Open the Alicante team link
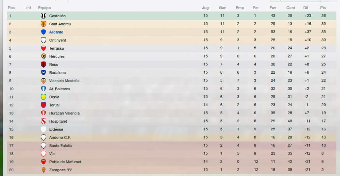Screen dimensions: 340x176 (x=56, y=32)
